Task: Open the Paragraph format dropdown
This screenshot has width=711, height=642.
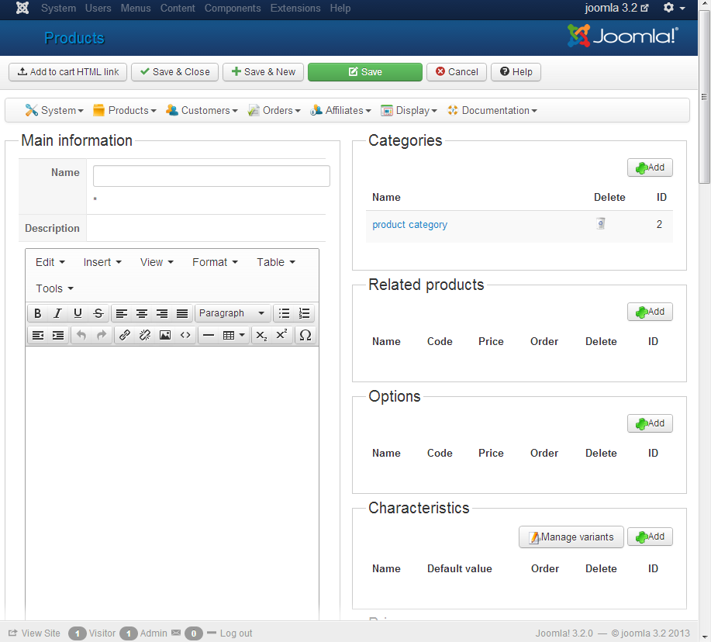Action: 232,313
